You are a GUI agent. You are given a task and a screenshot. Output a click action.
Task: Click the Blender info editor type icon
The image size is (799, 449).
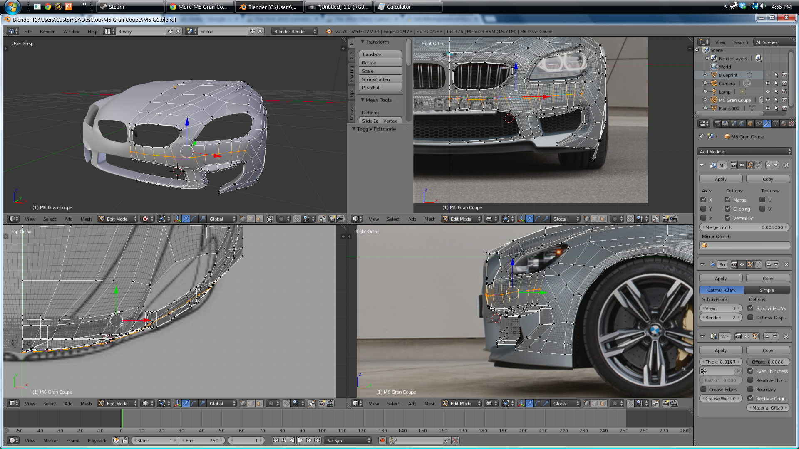[x=13, y=31]
